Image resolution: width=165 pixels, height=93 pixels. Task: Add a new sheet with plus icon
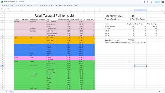coord(4,92)
